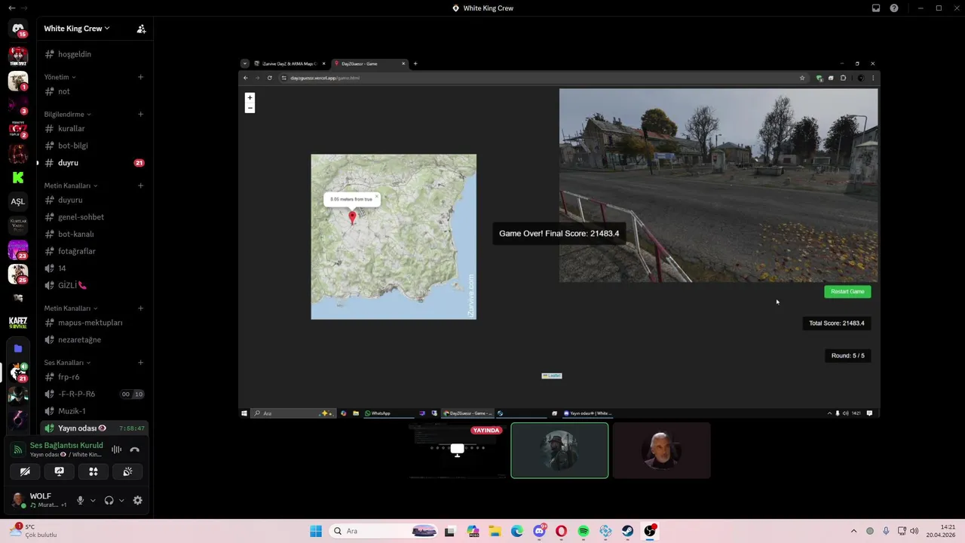Viewport: 965px width, 543px height.
Task: Open Steam from the Windows taskbar
Action: 627,531
